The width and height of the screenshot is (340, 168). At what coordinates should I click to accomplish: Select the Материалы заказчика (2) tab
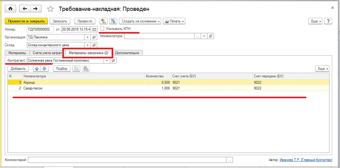tap(88, 53)
